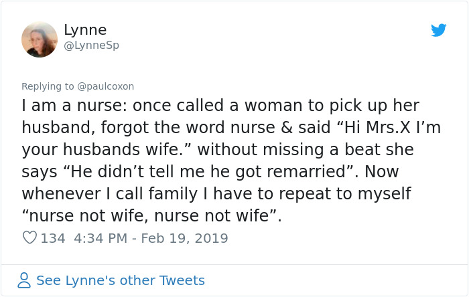Screen dimensions: 469x297
Task: Open the @LynneSp handle link
Action: [91, 45]
